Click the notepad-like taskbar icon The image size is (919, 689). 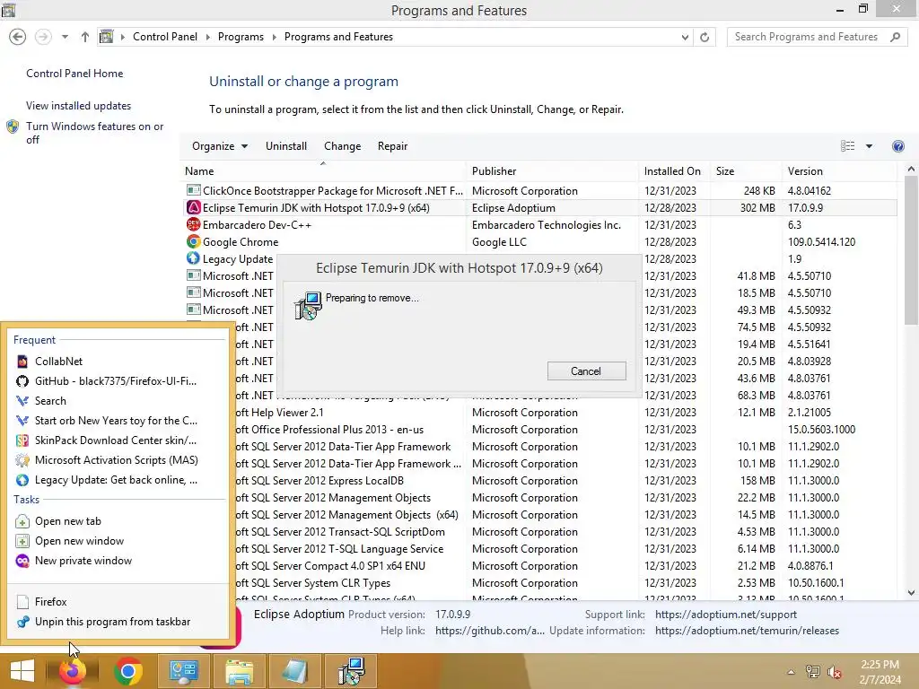point(294,671)
